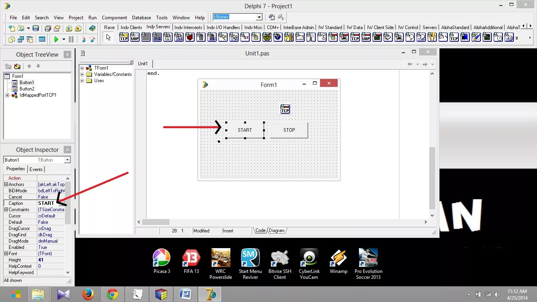The image size is (537, 302).
Task: Open the Database menu
Action: tap(142, 18)
